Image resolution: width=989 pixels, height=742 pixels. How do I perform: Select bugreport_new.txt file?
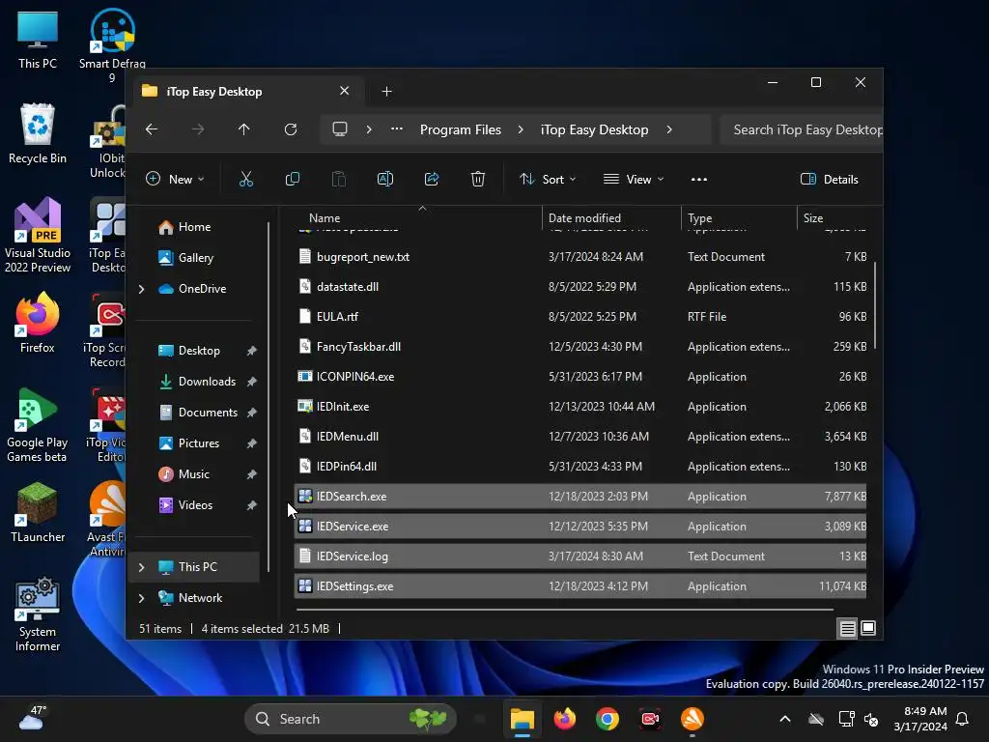coord(580,257)
